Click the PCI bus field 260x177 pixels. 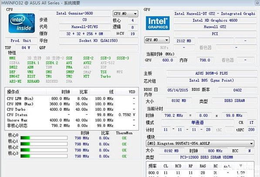point(215,34)
